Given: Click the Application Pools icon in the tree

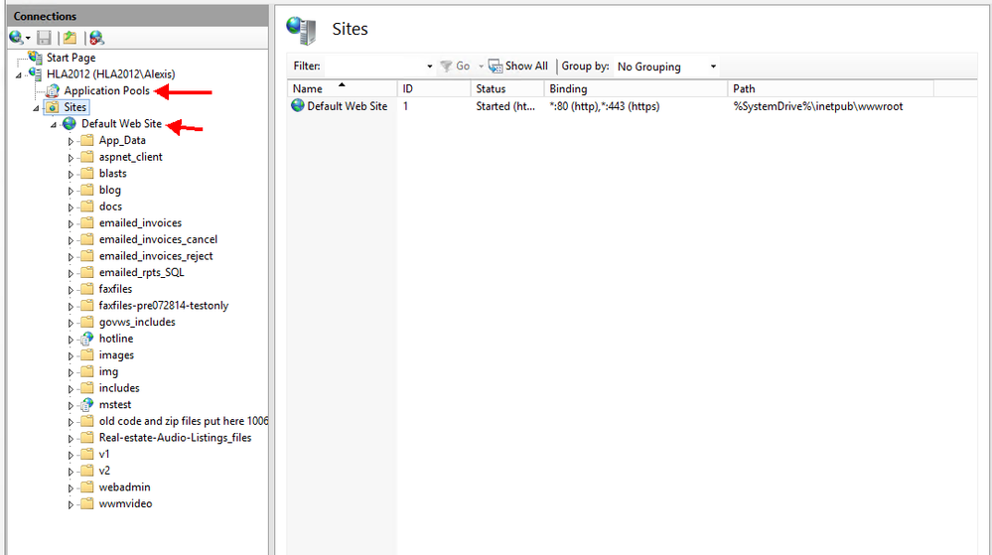Looking at the screenshot, I should click(x=53, y=90).
